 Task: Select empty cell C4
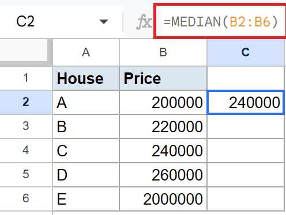pos(246,151)
